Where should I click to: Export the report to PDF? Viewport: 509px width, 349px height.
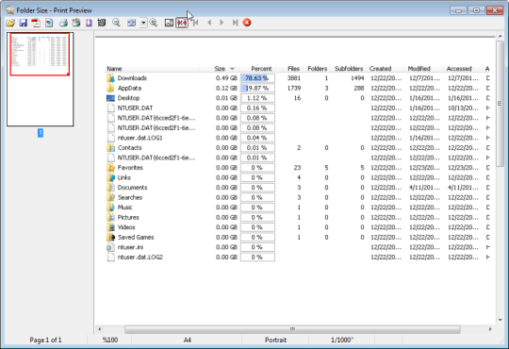point(36,23)
